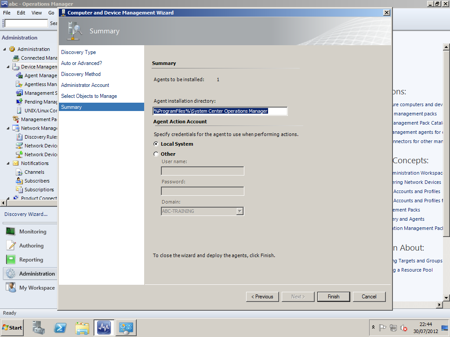The height and width of the screenshot is (337, 450).
Task: Click the Network Management icon
Action: click(x=16, y=128)
